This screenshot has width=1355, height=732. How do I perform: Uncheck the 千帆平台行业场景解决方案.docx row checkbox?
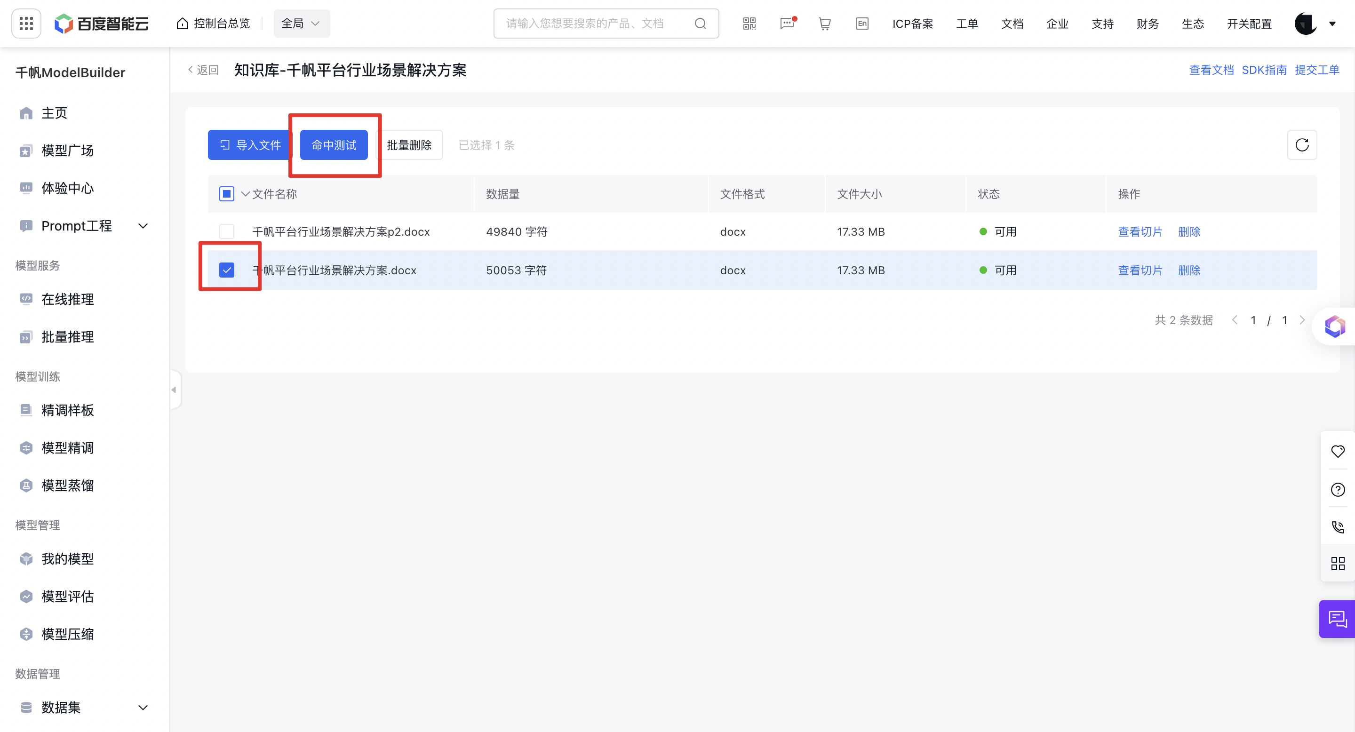227,271
